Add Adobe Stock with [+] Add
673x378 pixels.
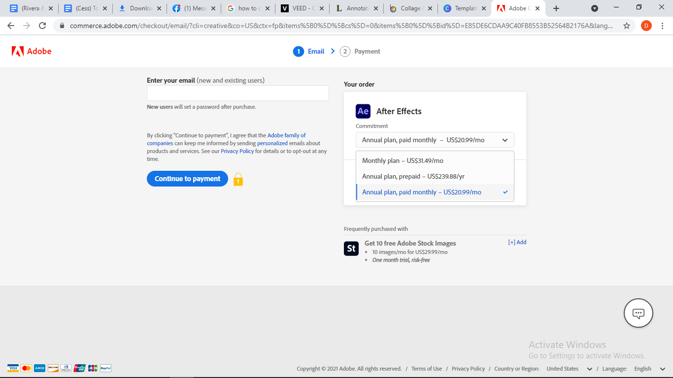pyautogui.click(x=517, y=242)
